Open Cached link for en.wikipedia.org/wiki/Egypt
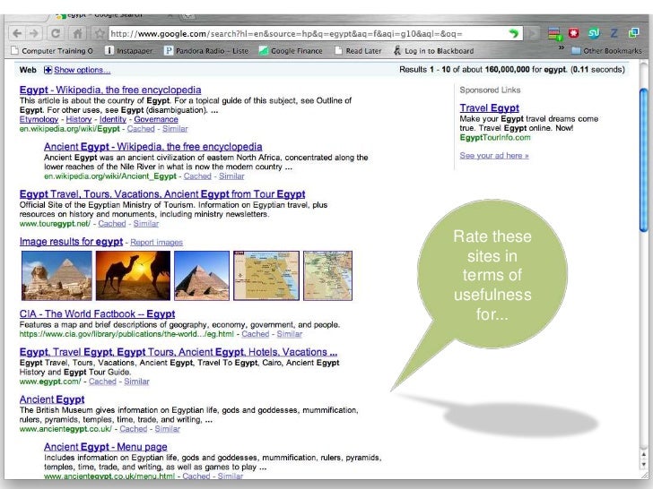This screenshot has height=489, width=653. [141, 129]
